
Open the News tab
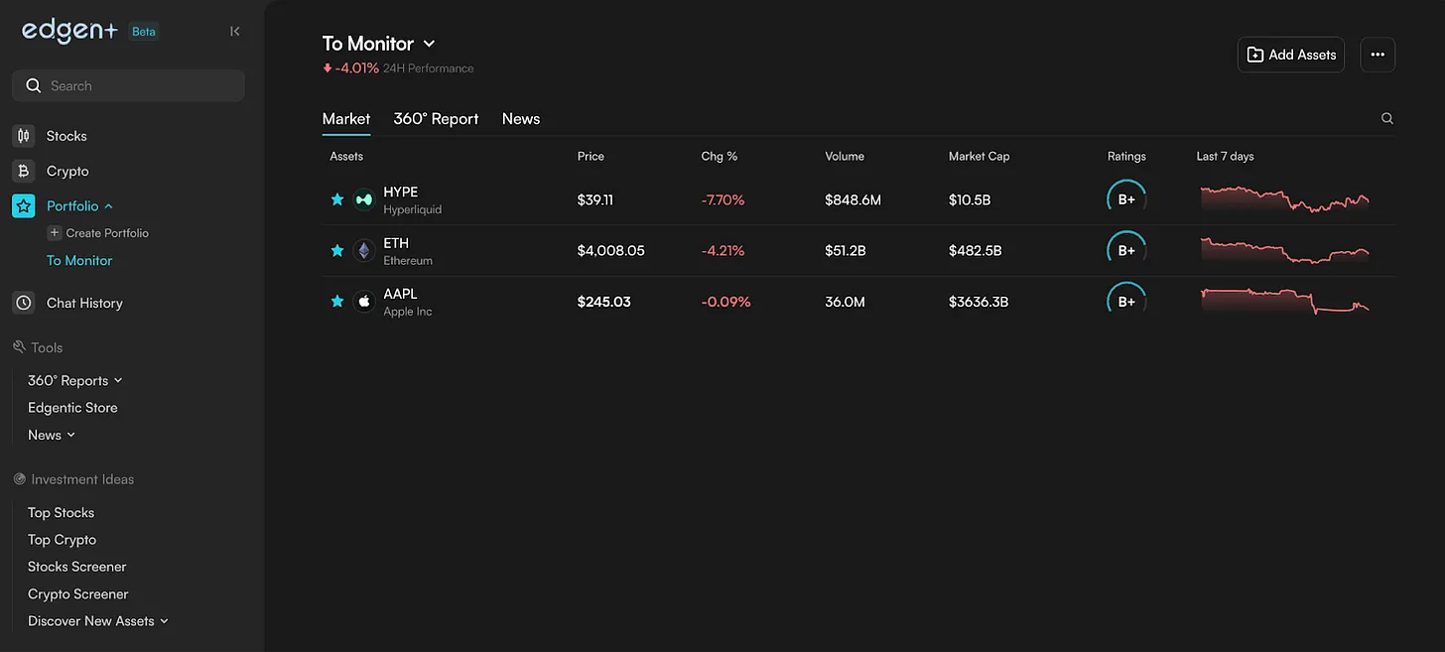point(520,119)
